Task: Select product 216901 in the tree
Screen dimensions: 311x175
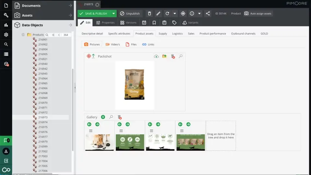Action: click(x=43, y=40)
